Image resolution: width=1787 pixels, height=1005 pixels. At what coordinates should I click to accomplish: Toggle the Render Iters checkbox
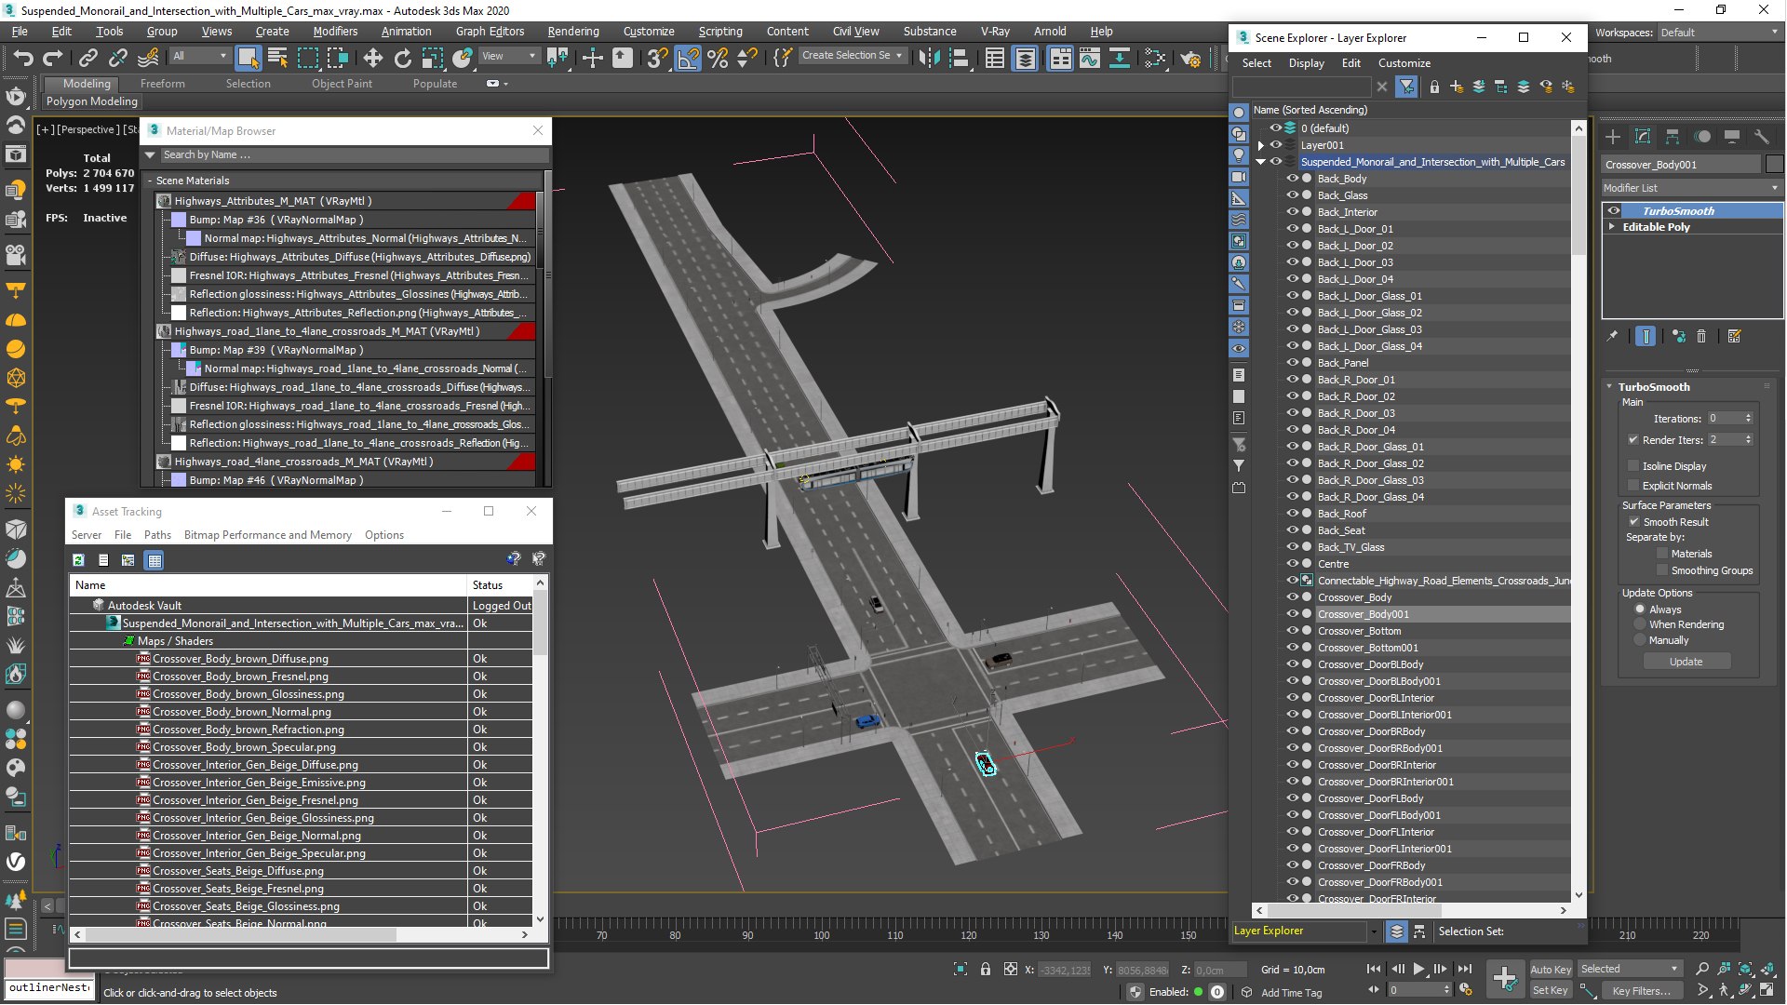click(x=1633, y=440)
